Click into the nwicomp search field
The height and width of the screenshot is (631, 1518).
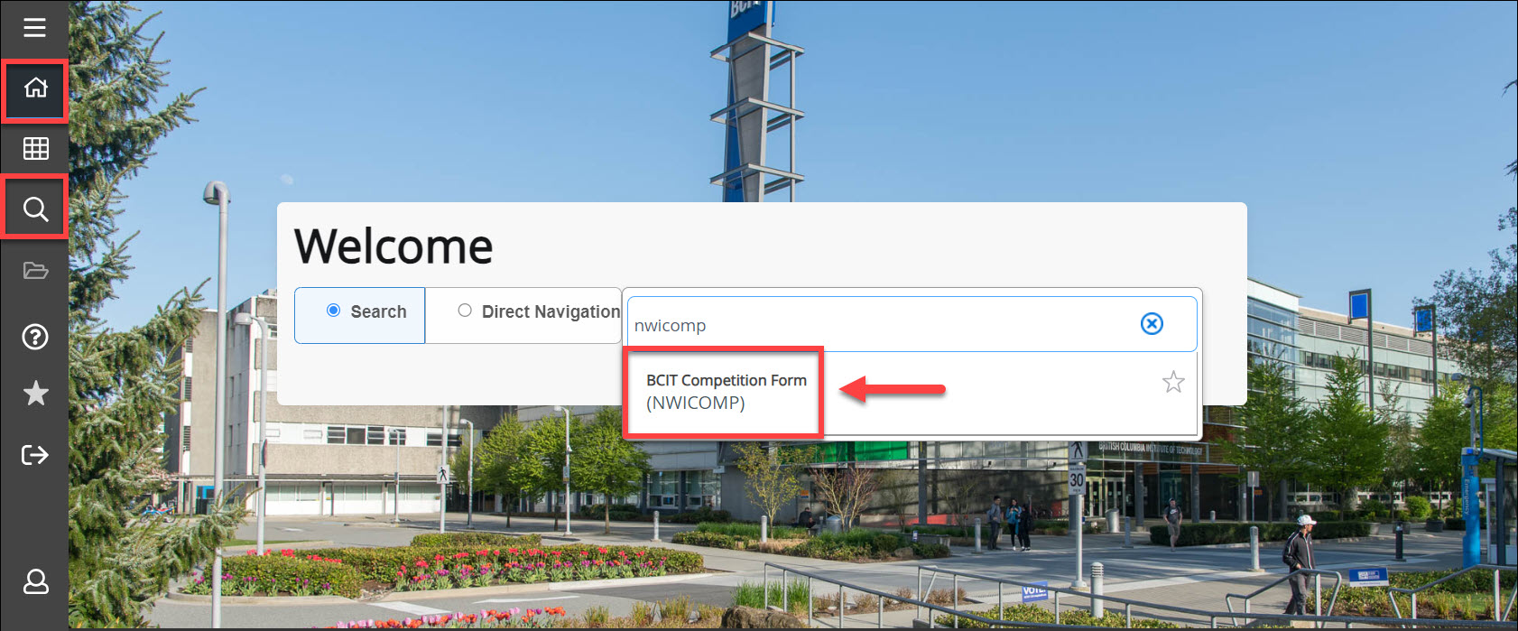875,325
